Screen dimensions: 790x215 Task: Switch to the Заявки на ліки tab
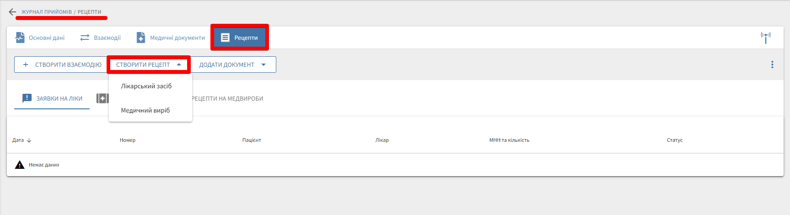click(x=52, y=98)
